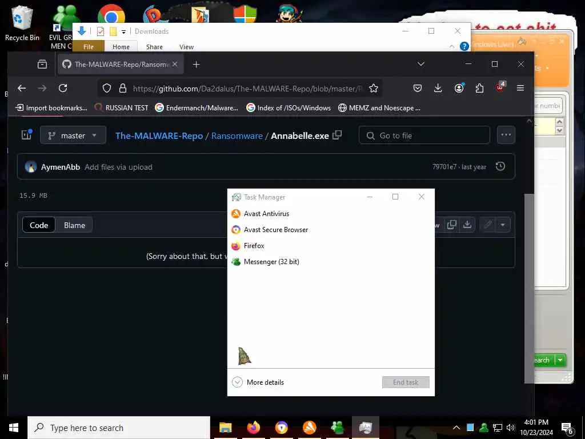
Task: Bookmark this page with the star icon
Action: tap(374, 88)
